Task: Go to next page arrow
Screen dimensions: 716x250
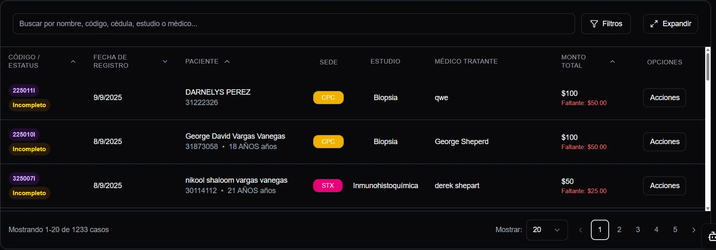Action: tap(694, 230)
